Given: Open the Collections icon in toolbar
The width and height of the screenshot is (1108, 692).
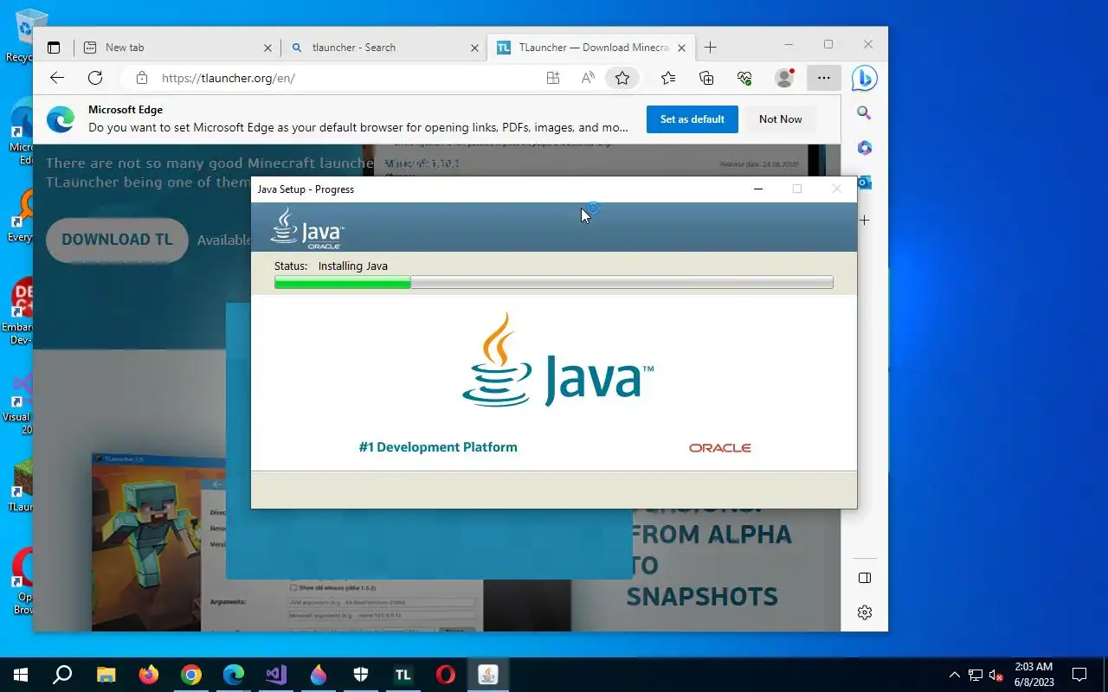Looking at the screenshot, I should 706,78.
